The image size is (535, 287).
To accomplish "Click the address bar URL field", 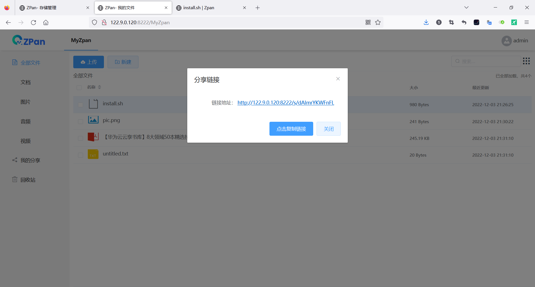I will (x=236, y=23).
